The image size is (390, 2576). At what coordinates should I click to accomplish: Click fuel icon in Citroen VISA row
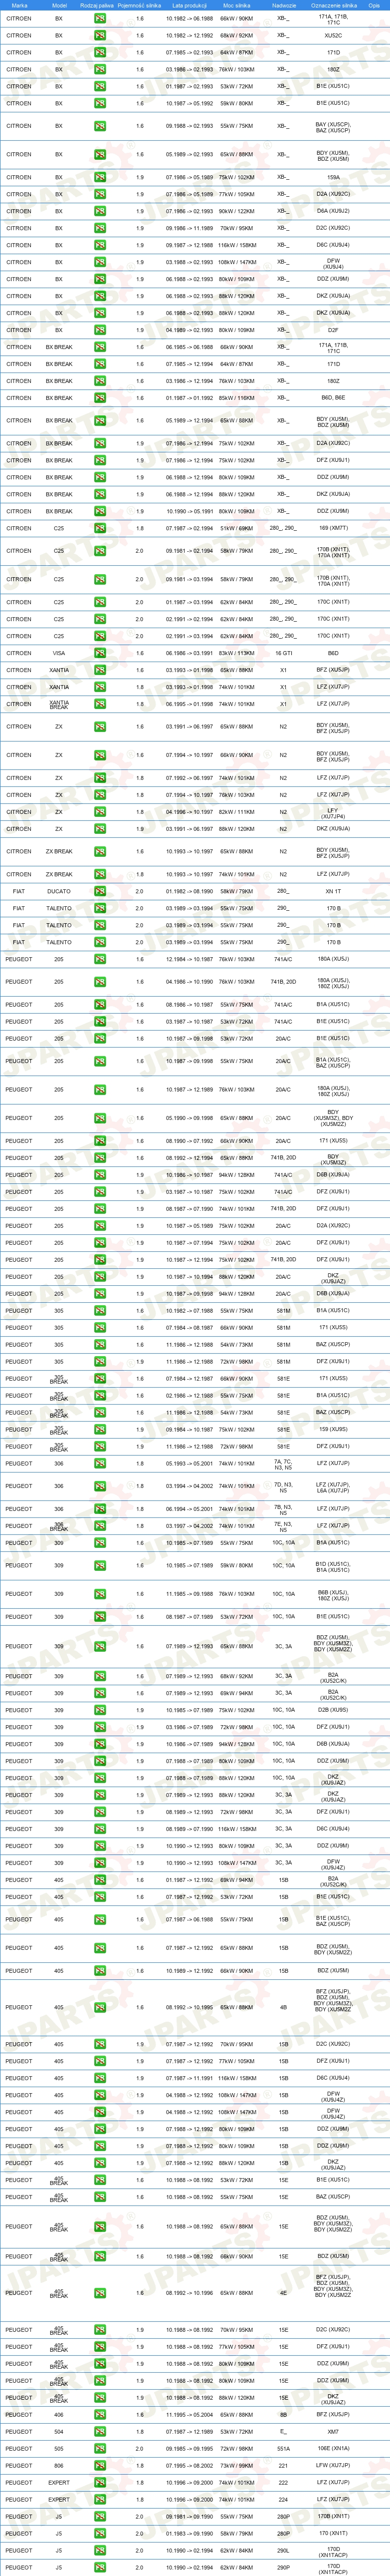click(x=100, y=653)
